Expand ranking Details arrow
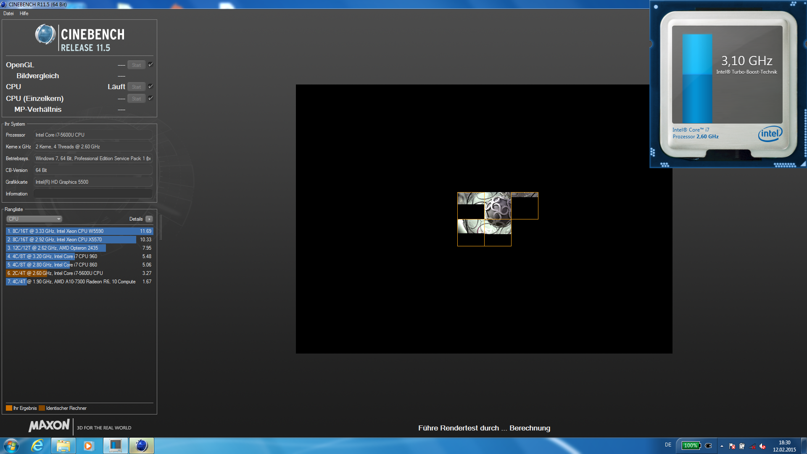 point(149,219)
